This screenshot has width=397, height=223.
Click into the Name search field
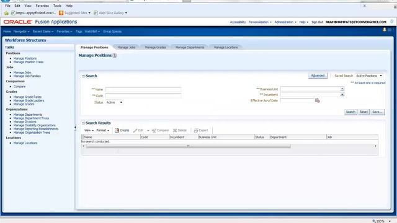coord(143,89)
